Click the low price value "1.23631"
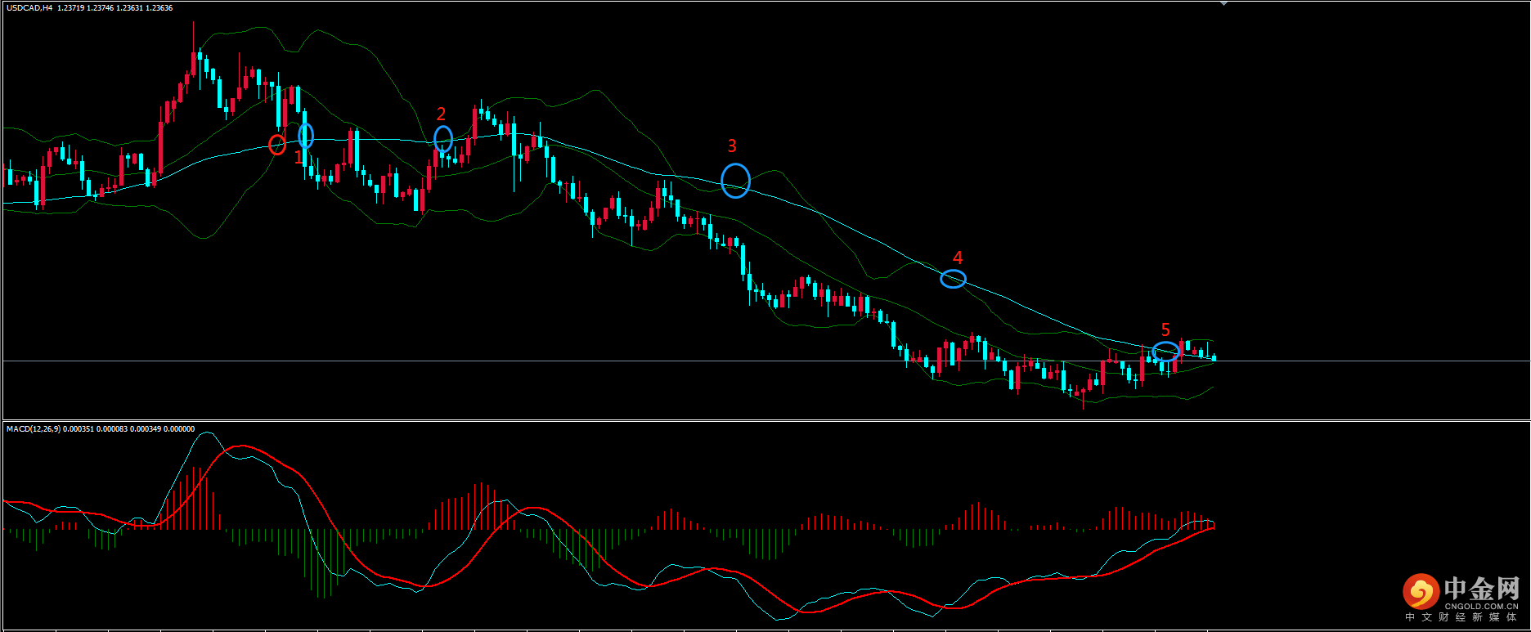 [130, 8]
